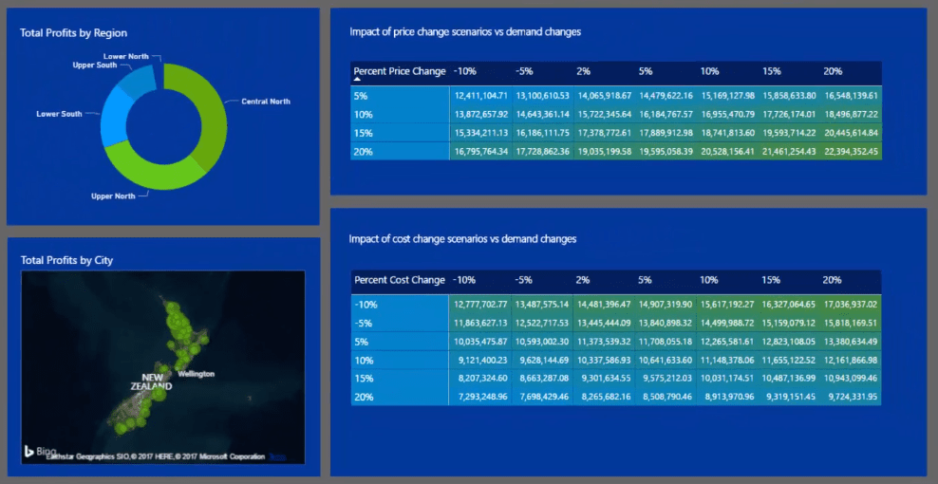Viewport: 938px width, 484px height.
Task: Click the 22,394,352.45 cell
Action: click(850, 151)
